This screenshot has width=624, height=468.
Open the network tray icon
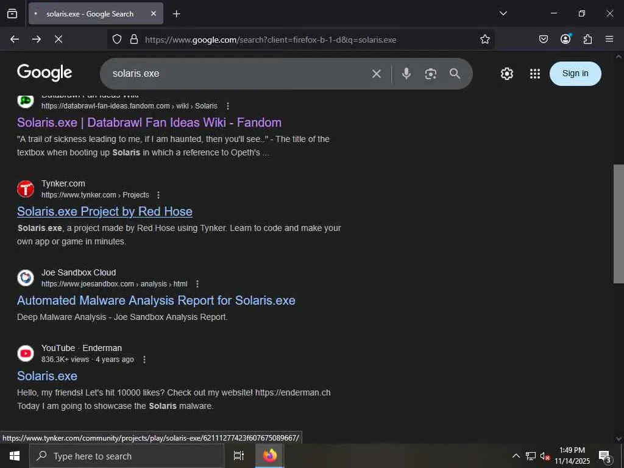click(531, 456)
